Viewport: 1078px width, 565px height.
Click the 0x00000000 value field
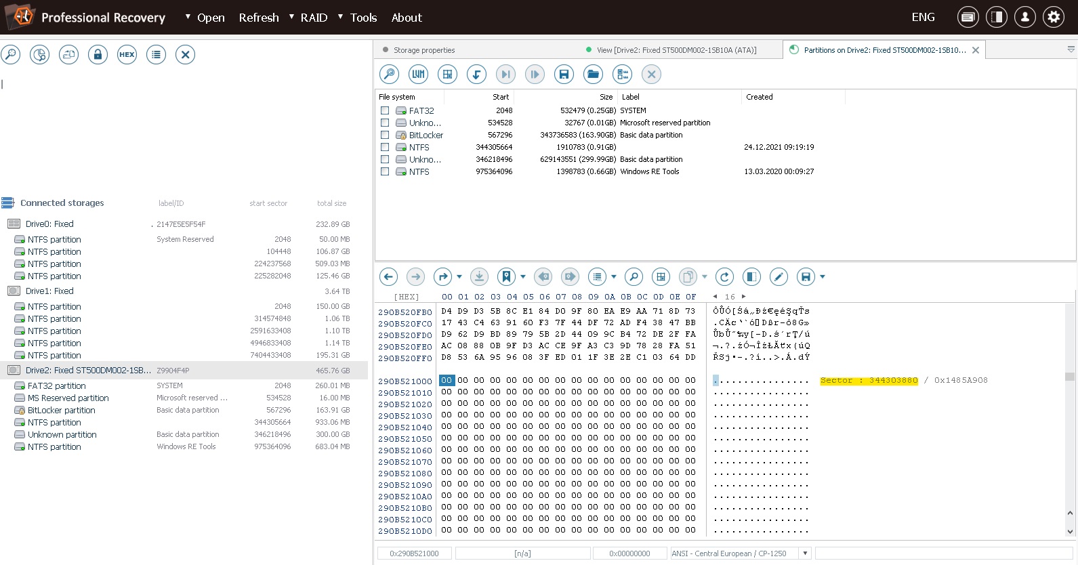pos(629,553)
